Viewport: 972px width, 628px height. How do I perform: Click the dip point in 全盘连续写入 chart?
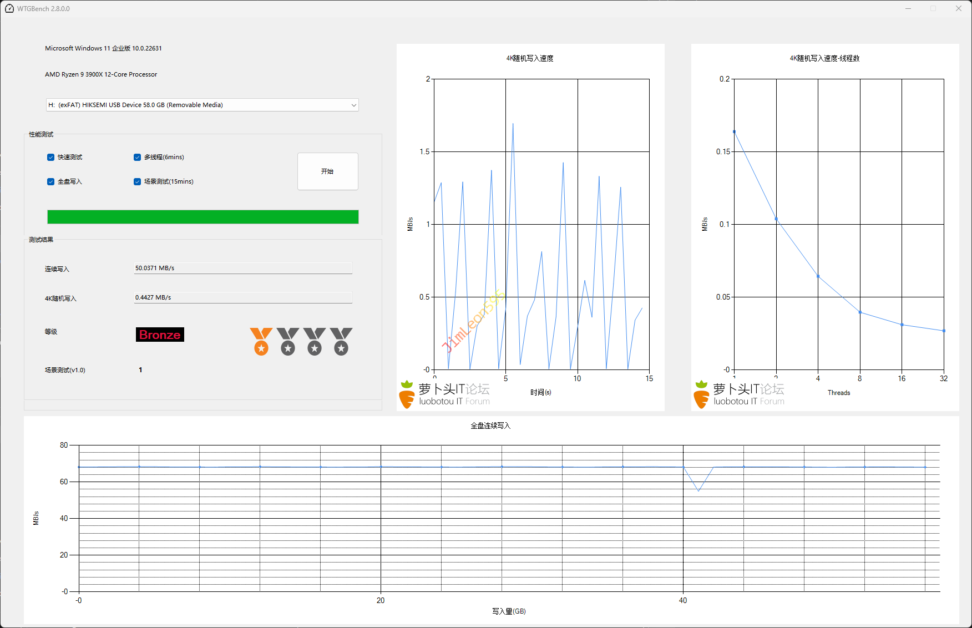698,490
